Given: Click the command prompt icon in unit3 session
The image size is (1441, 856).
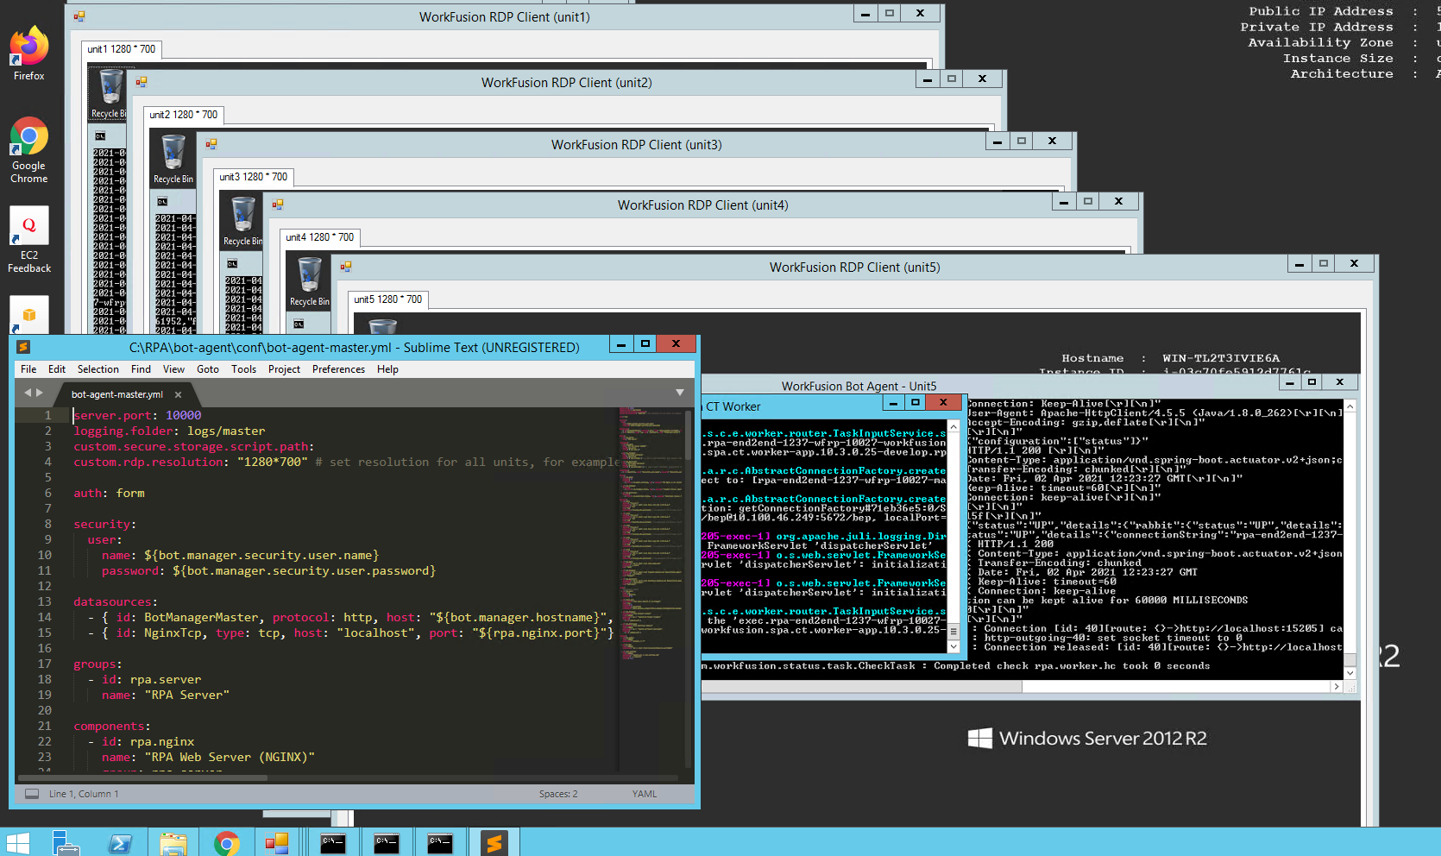Looking at the screenshot, I should click(232, 264).
